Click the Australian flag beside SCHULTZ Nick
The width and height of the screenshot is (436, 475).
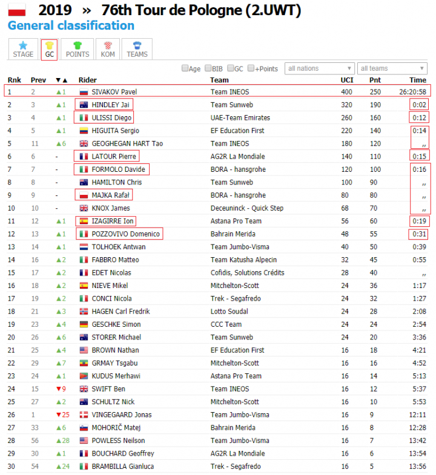[84, 402]
